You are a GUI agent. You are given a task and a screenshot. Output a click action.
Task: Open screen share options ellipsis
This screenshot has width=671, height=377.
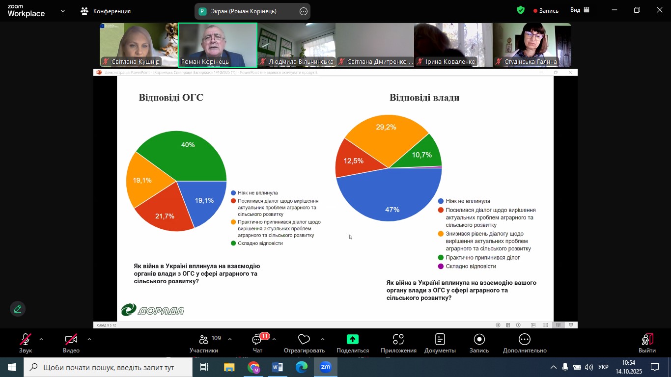click(x=304, y=11)
